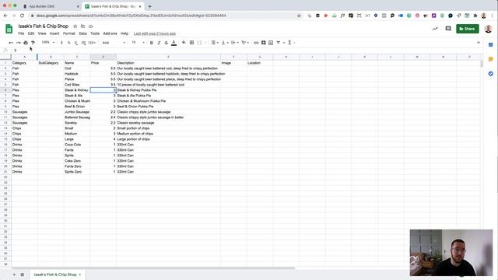Viewport: 498px width, 280px height.
Task: Activate the paint format tool
Action: tap(33, 43)
